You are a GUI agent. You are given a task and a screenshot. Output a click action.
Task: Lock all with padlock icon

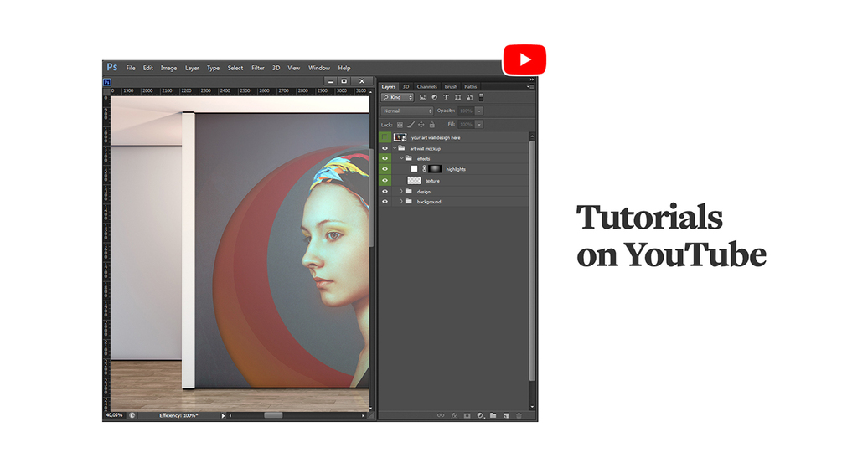[431, 125]
